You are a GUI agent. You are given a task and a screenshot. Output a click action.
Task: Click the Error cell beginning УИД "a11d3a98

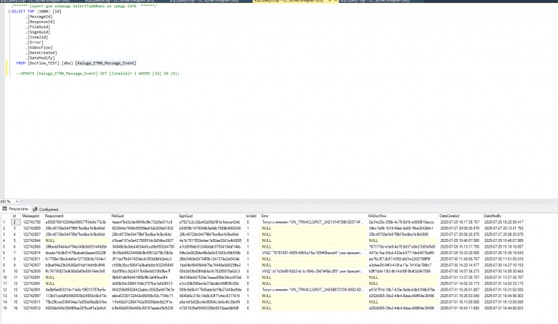click(x=314, y=271)
